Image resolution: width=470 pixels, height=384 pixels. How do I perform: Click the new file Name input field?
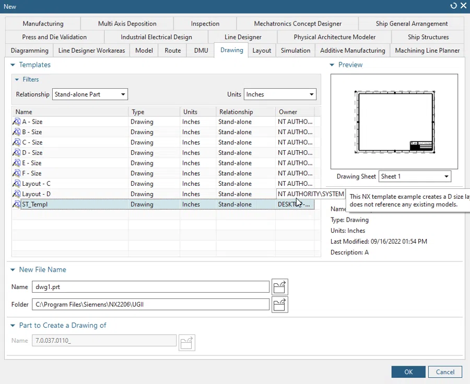pos(150,287)
